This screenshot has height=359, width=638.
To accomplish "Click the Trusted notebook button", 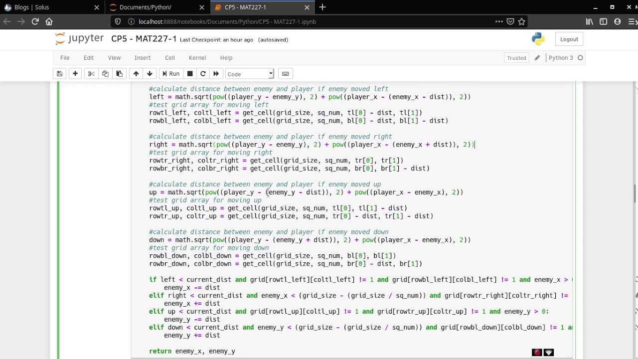I will click(x=516, y=58).
